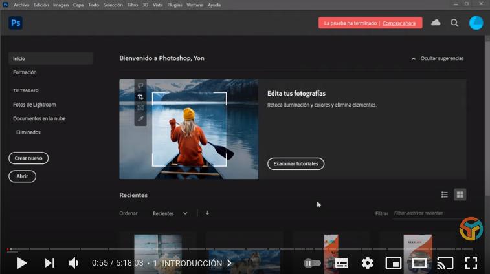Click the Filtrar archivos recientes field
This screenshot has height=274, width=490.
[428, 213]
